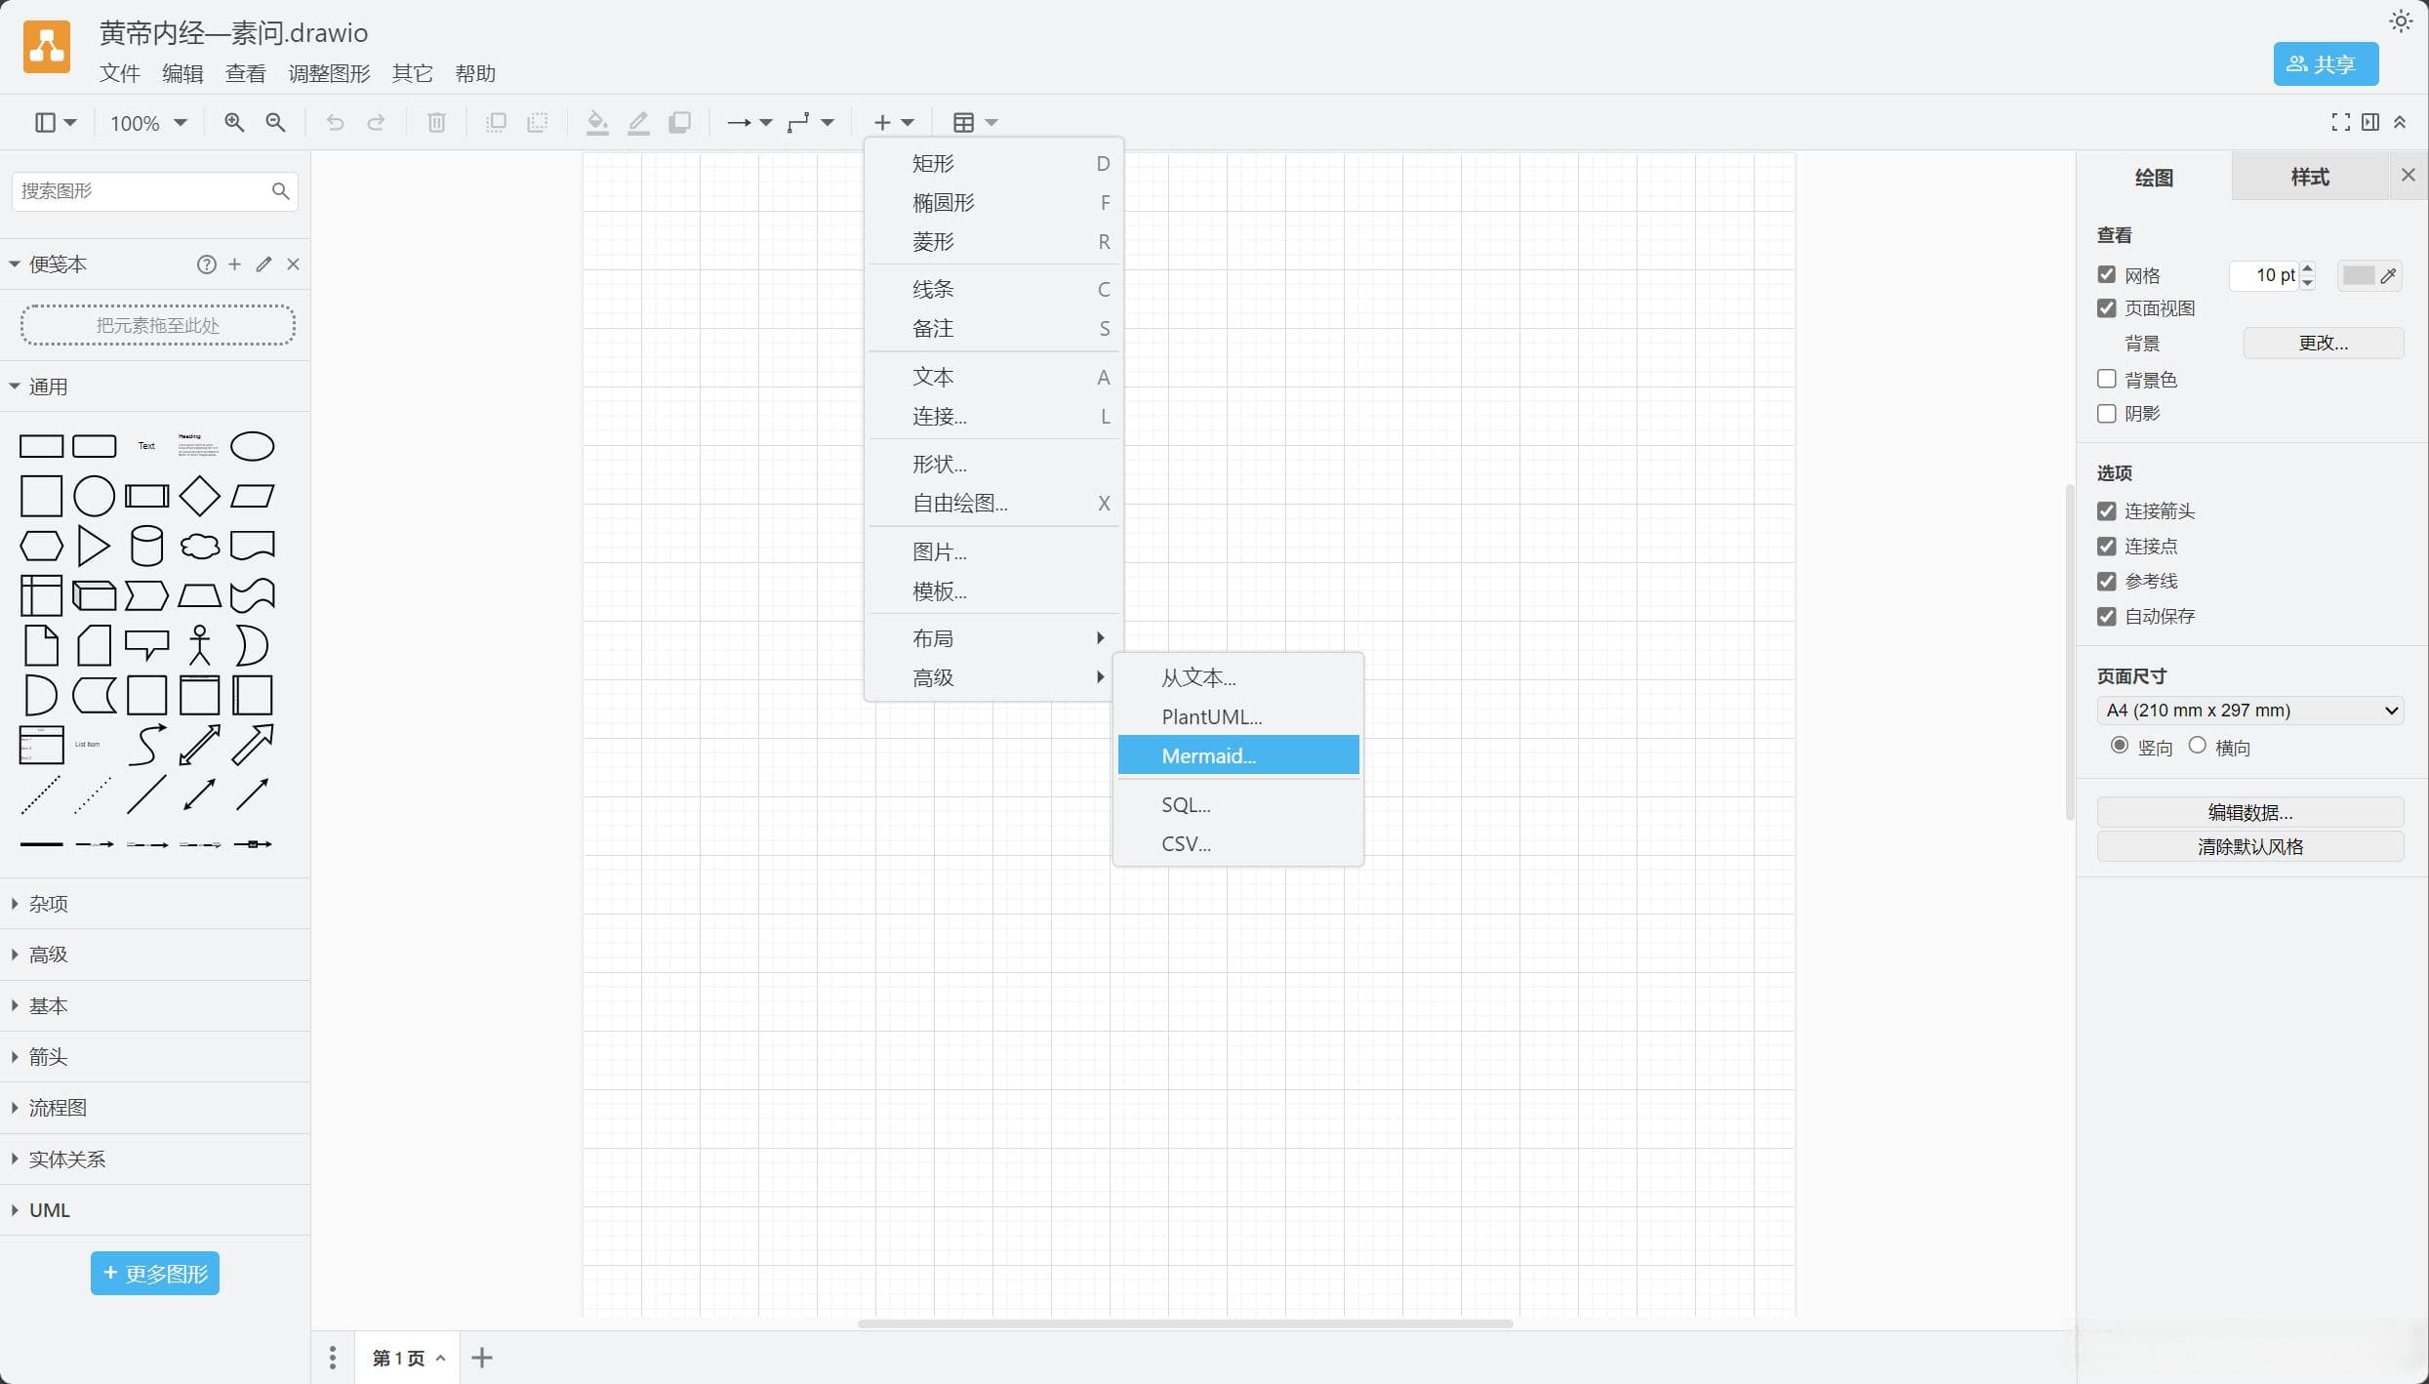Click the fill color bucket icon
Image resolution: width=2429 pixels, height=1384 pixels.
[x=597, y=122]
